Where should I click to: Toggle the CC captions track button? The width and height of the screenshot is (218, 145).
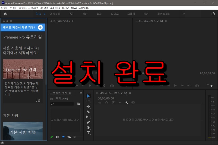click(x=133, y=102)
